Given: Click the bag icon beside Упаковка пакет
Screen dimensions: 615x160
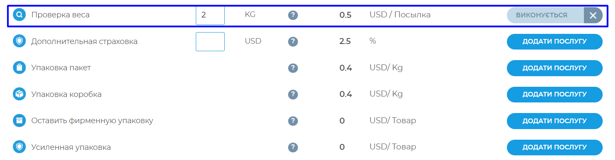Looking at the screenshot, I should tap(20, 68).
